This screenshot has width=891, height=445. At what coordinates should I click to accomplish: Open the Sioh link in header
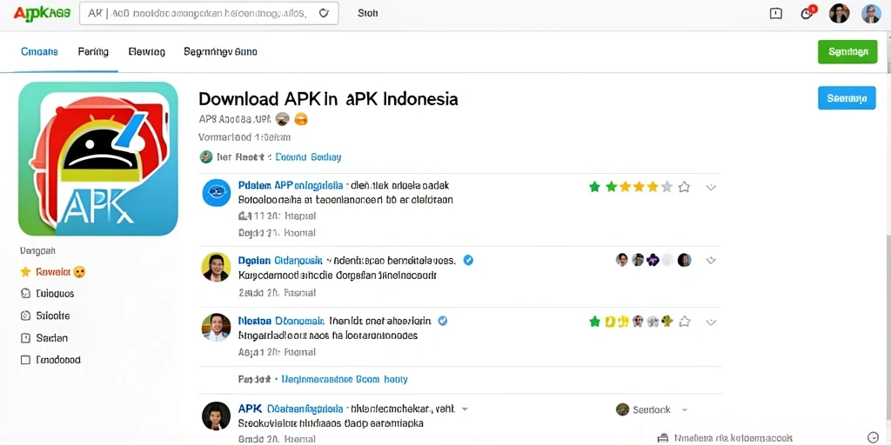pyautogui.click(x=368, y=13)
